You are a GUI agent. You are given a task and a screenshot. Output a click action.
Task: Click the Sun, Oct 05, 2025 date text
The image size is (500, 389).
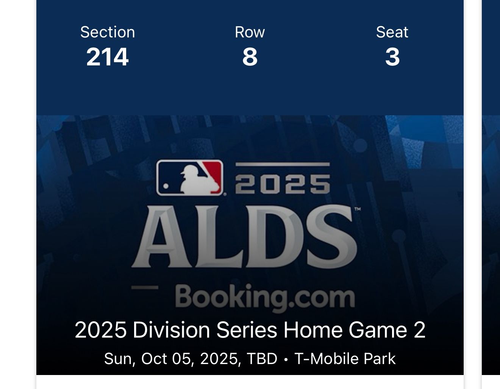click(172, 359)
